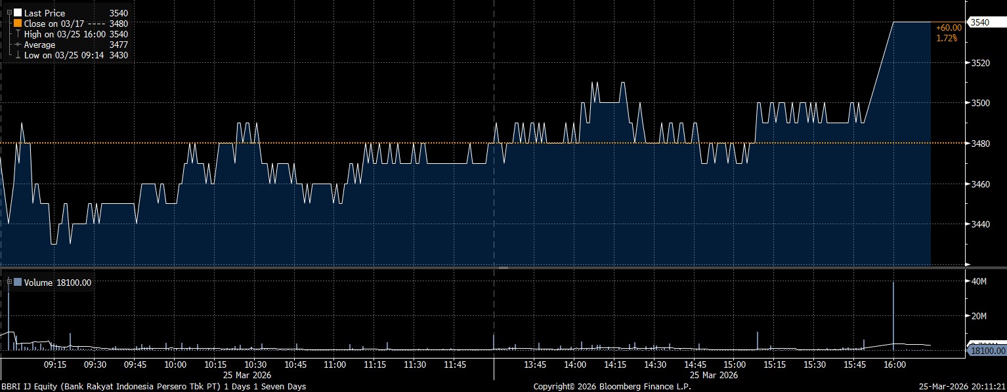Expand the Volume legend box
This screenshot has width=1007, height=392.
click(9, 283)
